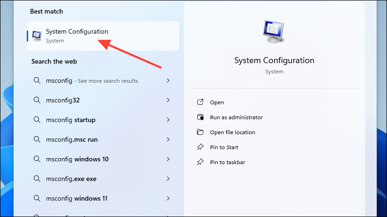Screen dimensions: 387x217
Task: Click search icon beside msconfig startup
Action: point(37,120)
